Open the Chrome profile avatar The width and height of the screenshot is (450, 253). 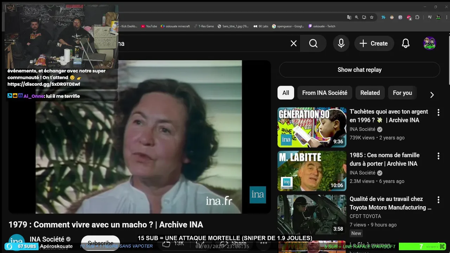[438, 17]
